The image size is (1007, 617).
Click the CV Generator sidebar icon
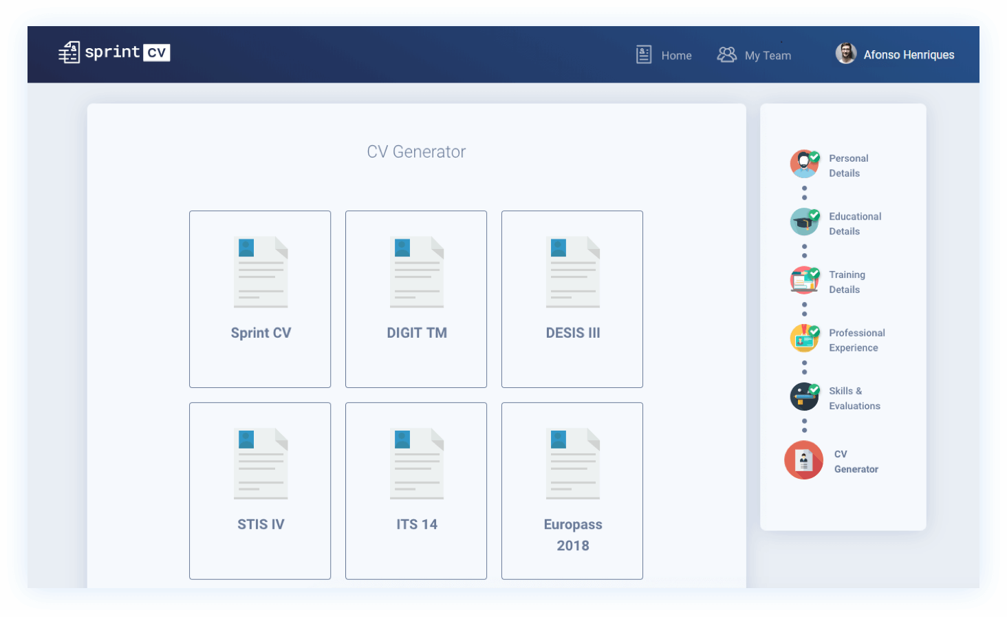tap(803, 459)
